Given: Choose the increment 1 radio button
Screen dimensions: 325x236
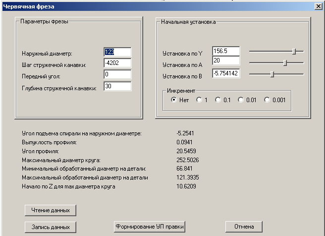Looking at the screenshot, I should tap(199, 100).
